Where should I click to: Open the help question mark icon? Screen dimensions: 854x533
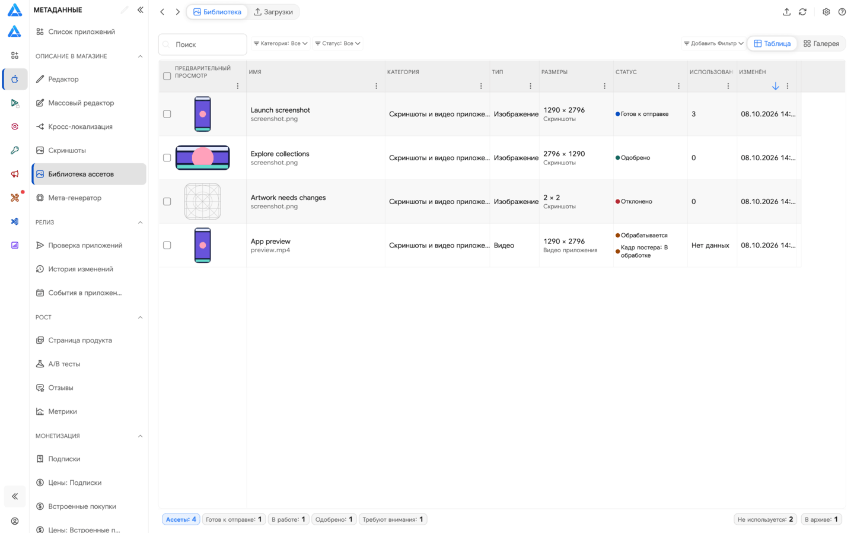(842, 12)
